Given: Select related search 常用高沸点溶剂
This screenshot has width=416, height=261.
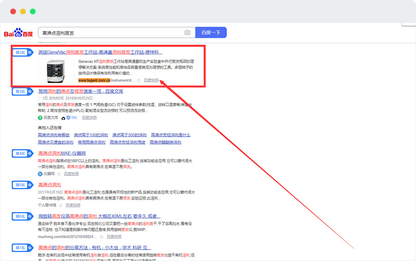Looking at the screenshot, I should coord(92,142).
